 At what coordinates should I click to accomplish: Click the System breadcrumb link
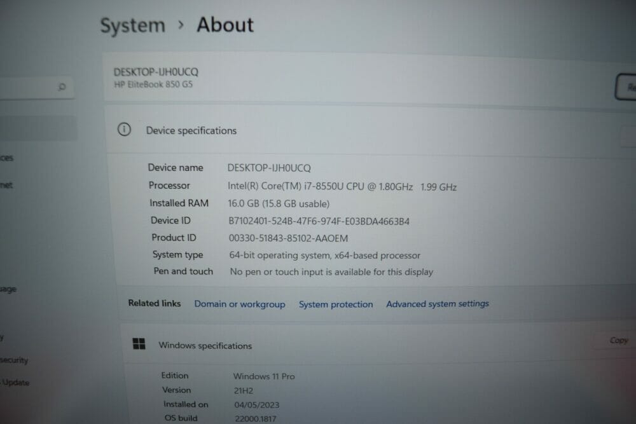pos(133,25)
